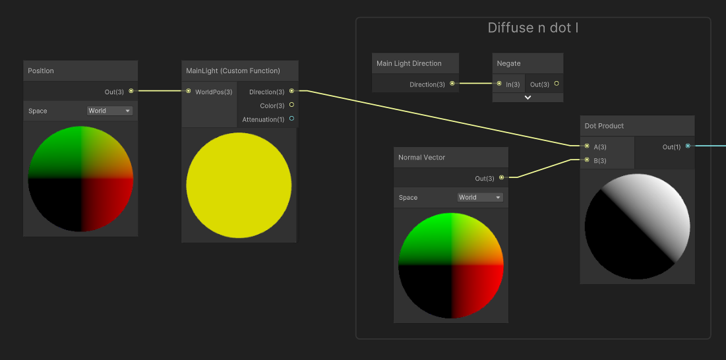This screenshot has width=726, height=360.
Task: Click the A(3) label in Dot Product
Action: point(600,146)
